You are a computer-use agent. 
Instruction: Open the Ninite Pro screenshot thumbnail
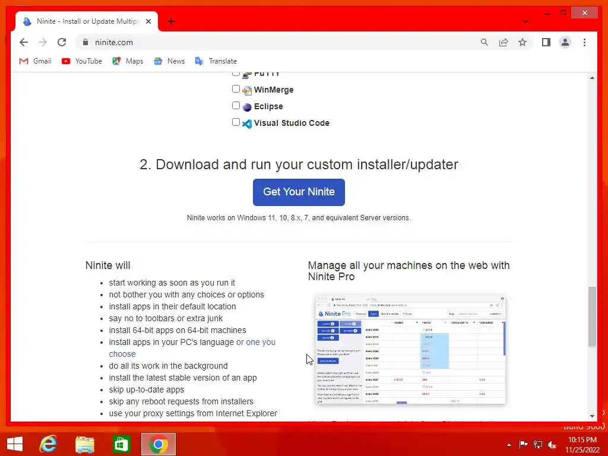[410, 349]
